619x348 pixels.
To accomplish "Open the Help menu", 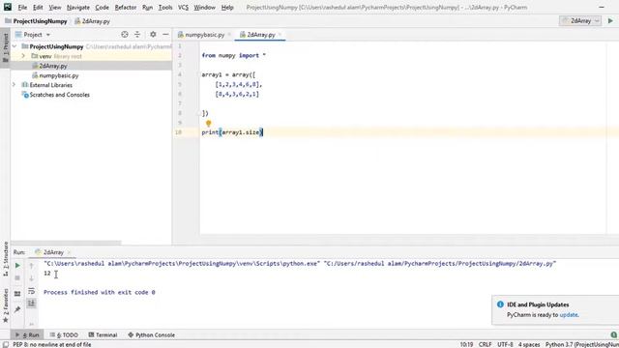I will click(227, 8).
